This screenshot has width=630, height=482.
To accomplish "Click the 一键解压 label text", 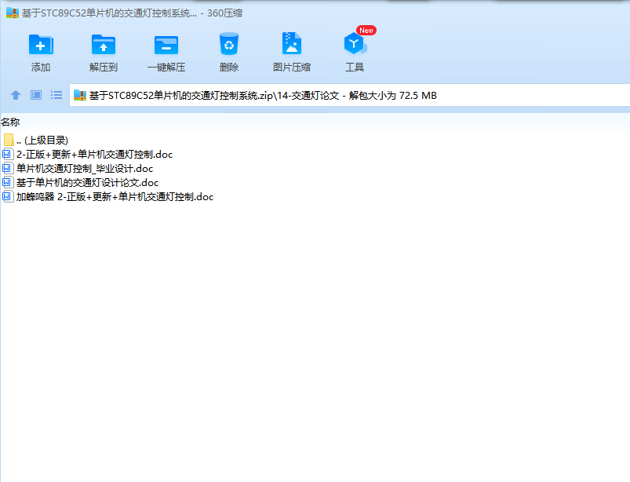I will 166,68.
